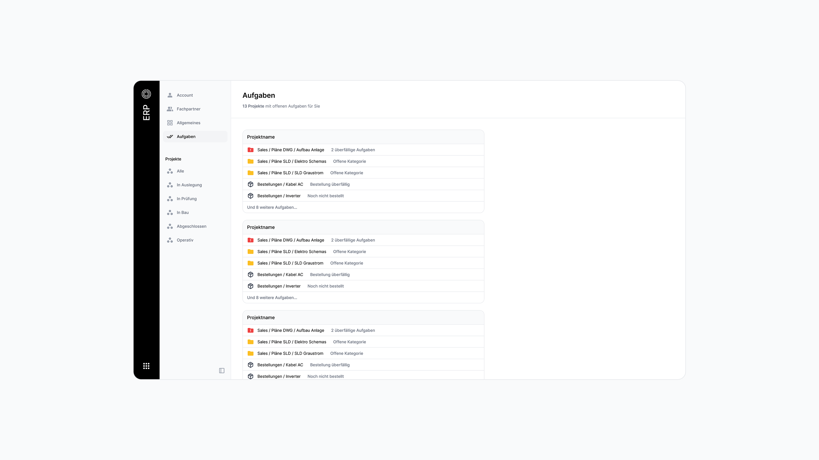Click the circular ERP logo icon
Image resolution: width=819 pixels, height=460 pixels.
click(146, 94)
